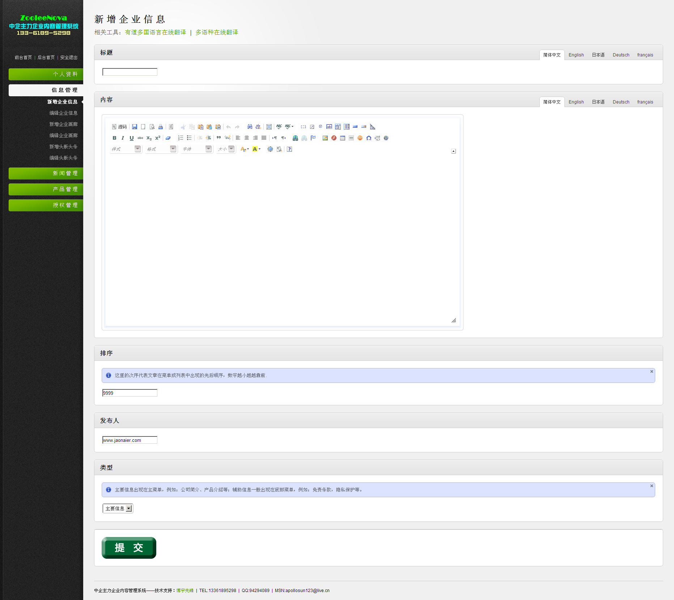Screen dimensions: 674x600
Task: Open the 格式 format dropdown
Action: click(x=161, y=149)
